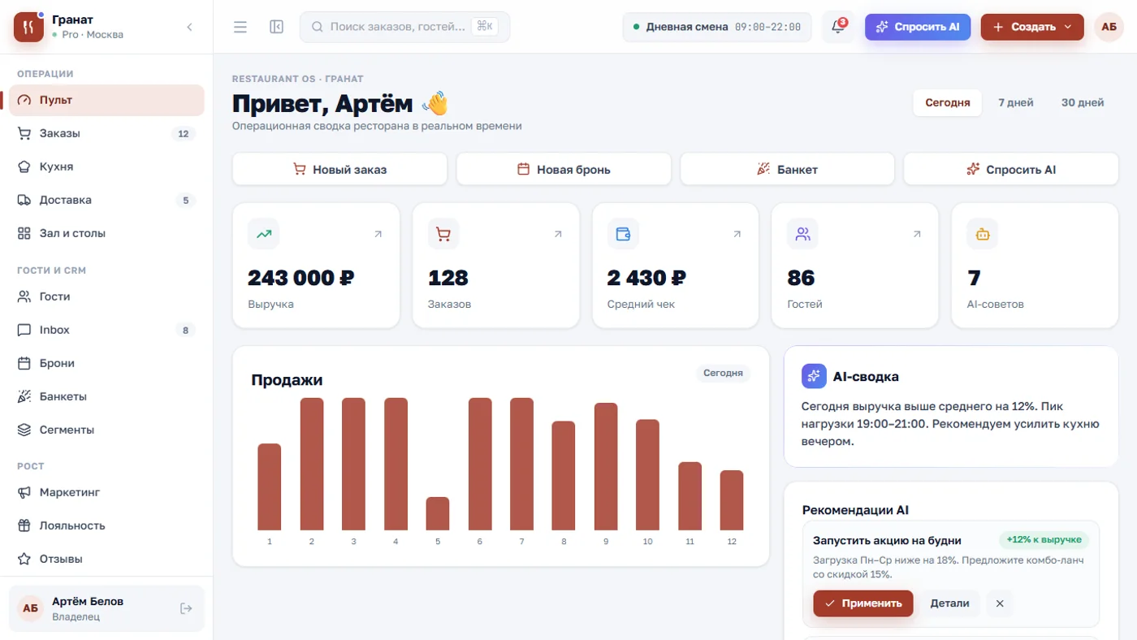Click the Спросить AI button in the header
This screenshot has width=1137, height=640.
click(918, 27)
